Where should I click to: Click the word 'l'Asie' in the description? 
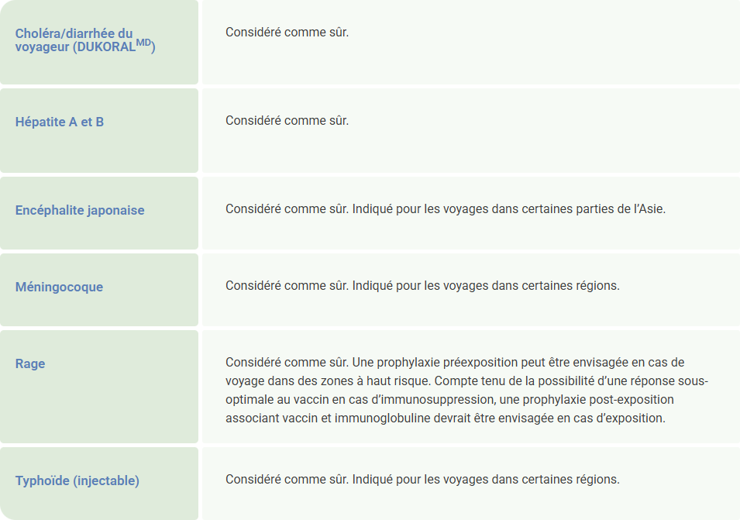tap(649, 209)
